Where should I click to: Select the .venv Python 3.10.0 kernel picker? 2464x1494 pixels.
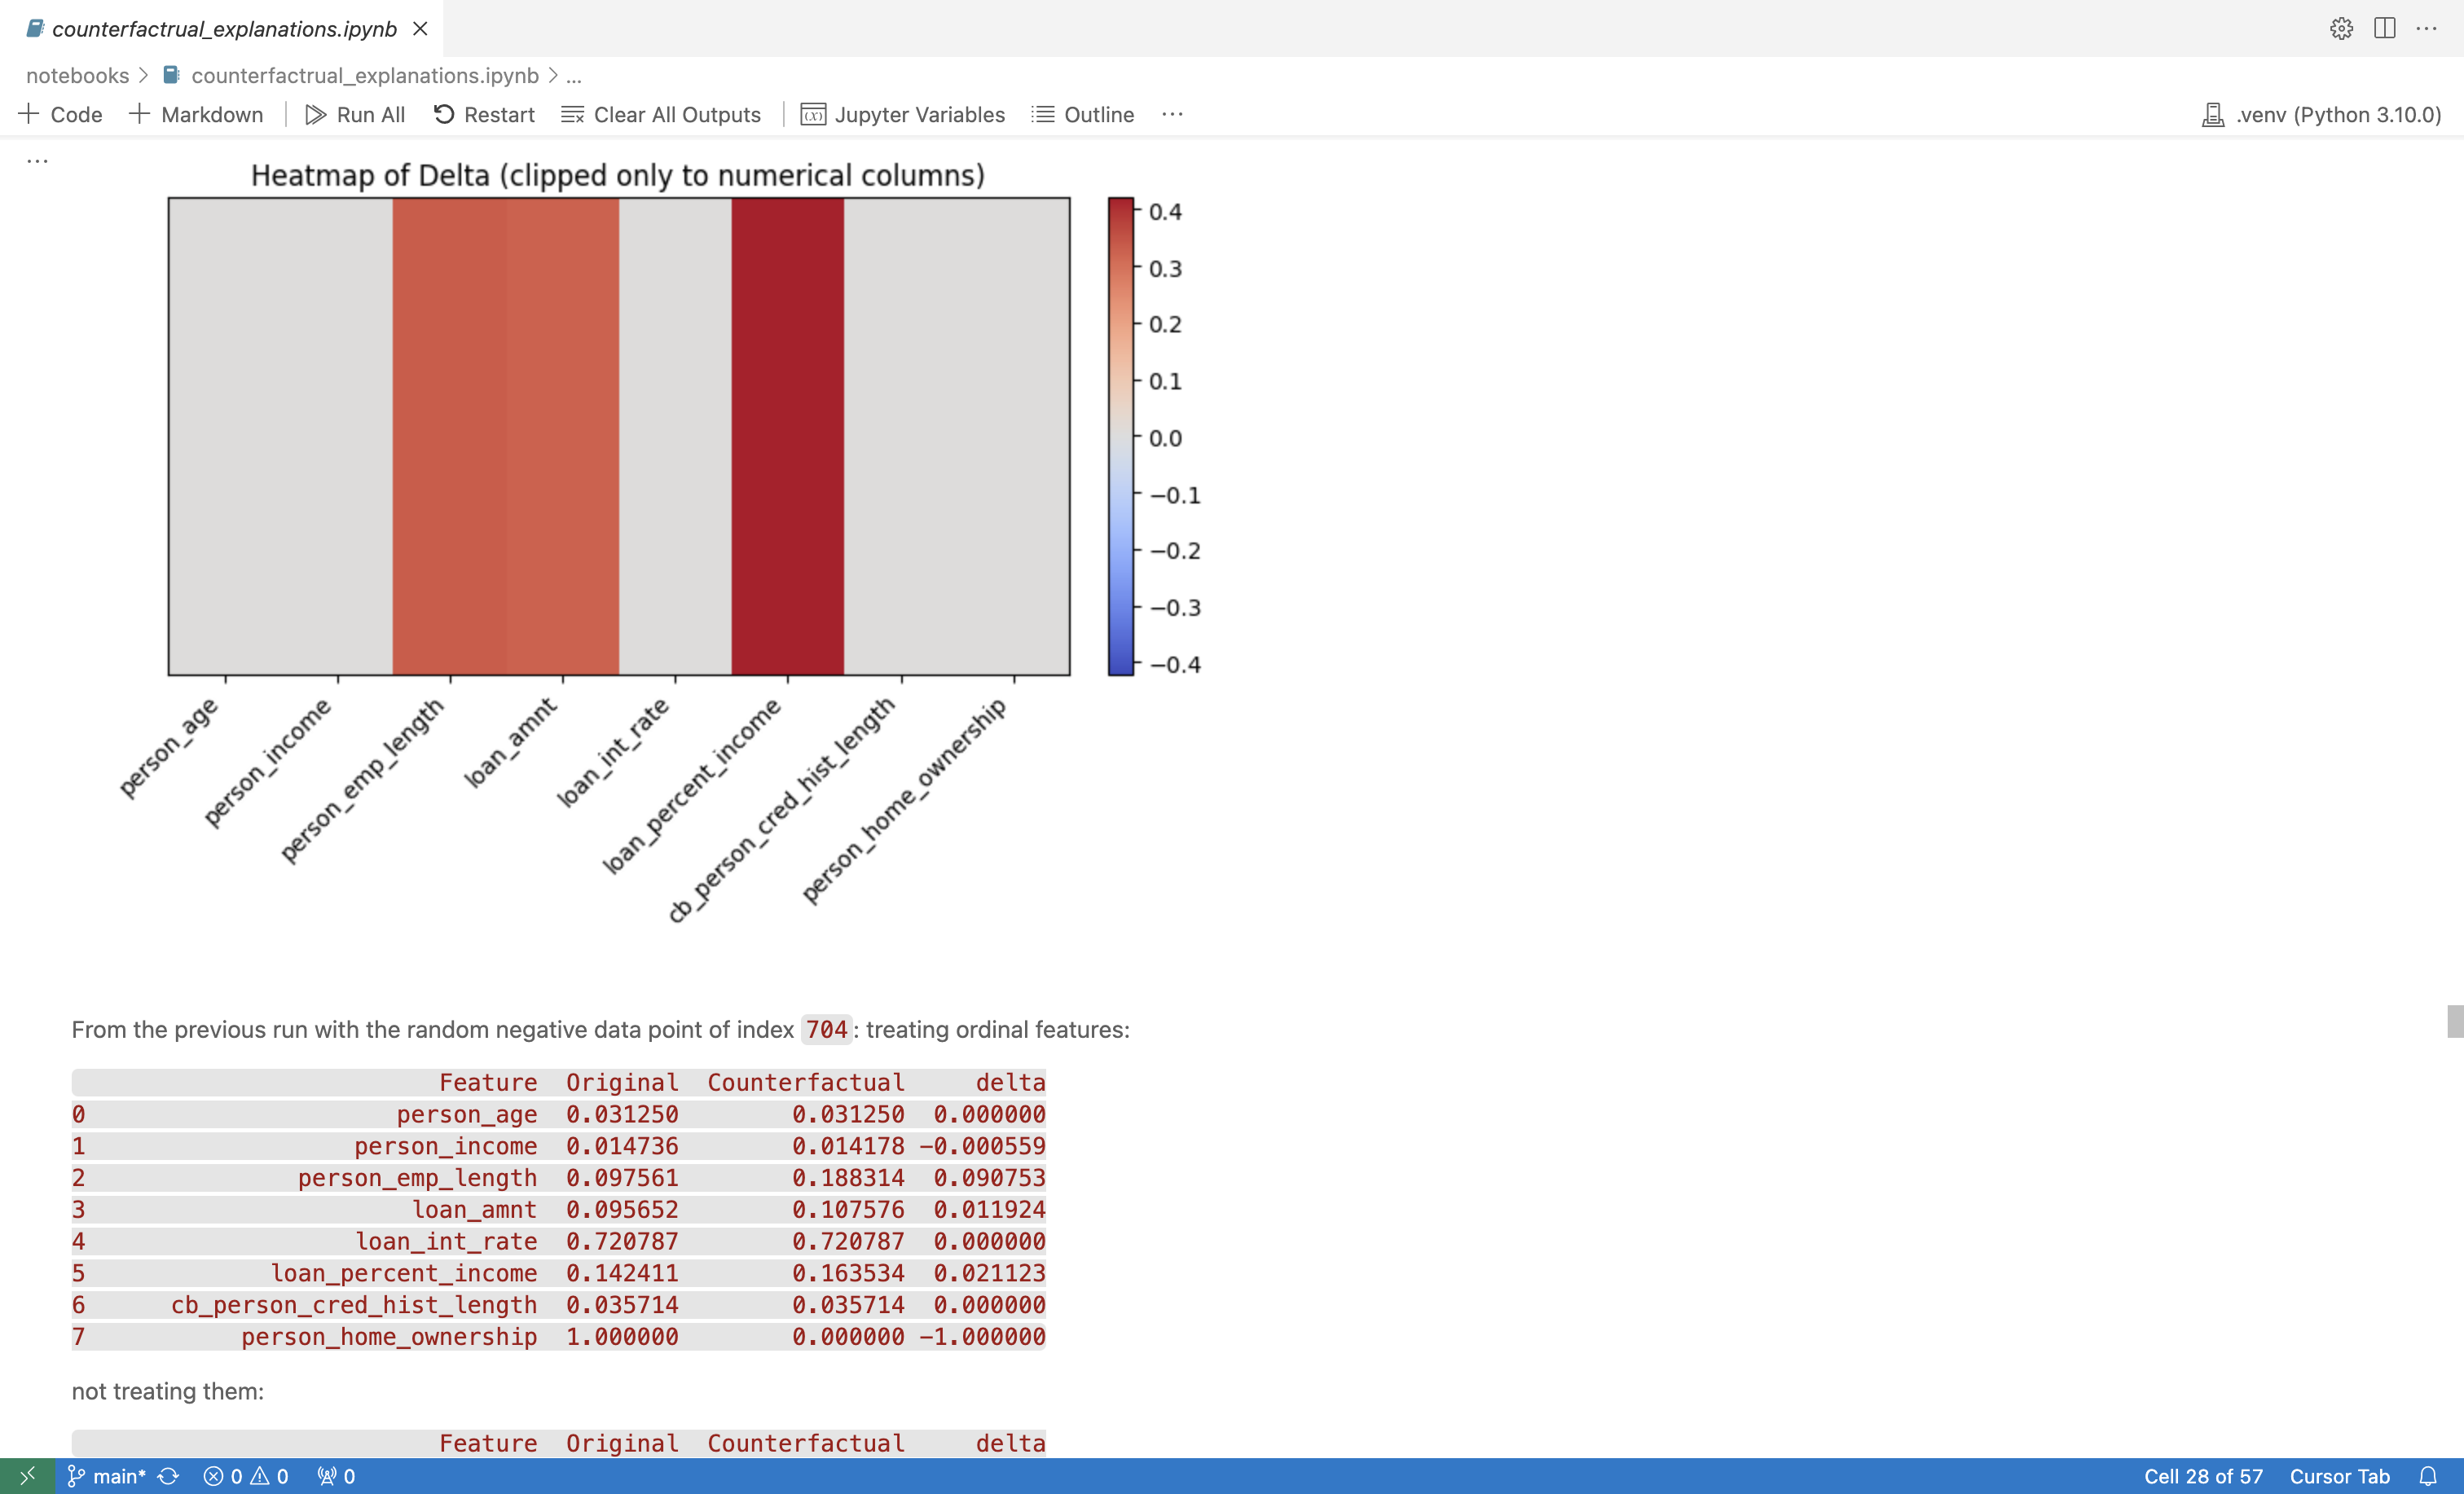(x=2321, y=114)
